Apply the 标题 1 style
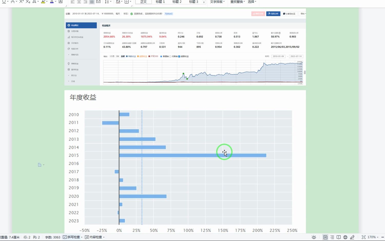 tap(160, 2)
